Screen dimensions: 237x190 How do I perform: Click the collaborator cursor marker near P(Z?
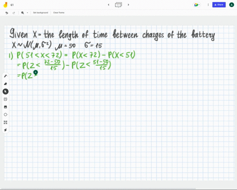36,72
